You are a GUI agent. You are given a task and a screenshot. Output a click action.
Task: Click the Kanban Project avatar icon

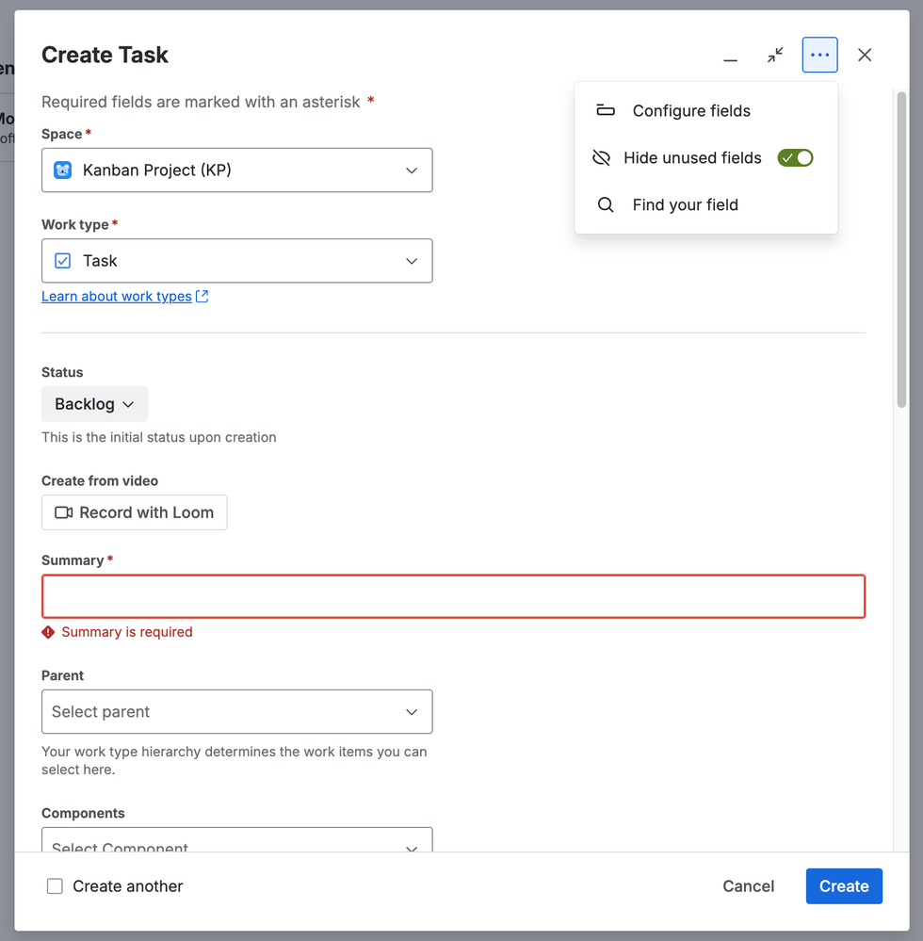tap(63, 170)
